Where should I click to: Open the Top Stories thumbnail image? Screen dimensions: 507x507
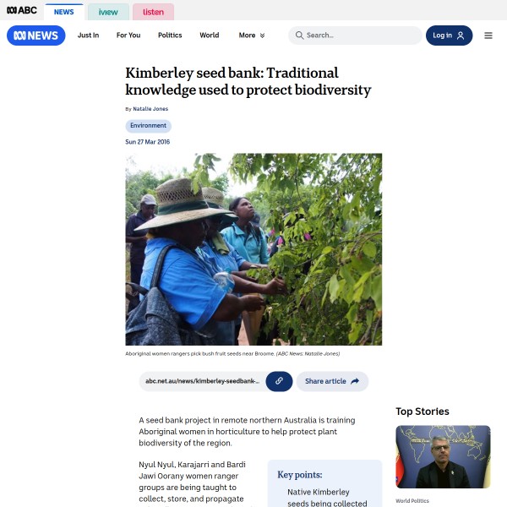click(443, 456)
